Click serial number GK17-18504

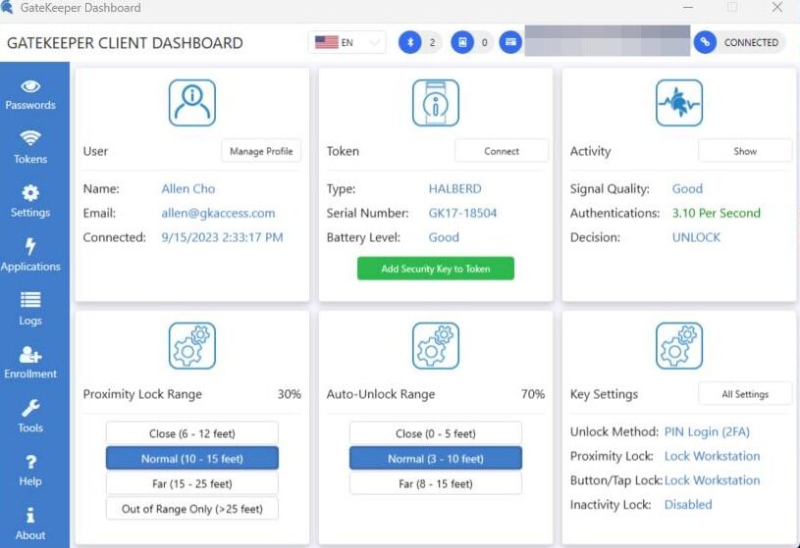click(x=462, y=213)
